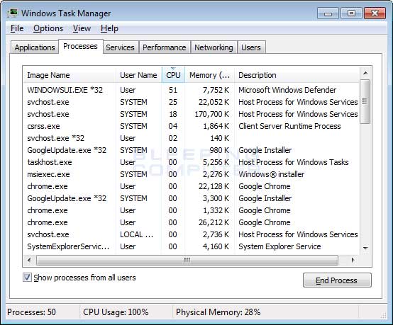Click the Task Manager title bar icon
Viewport: 393px width, 325px height.
pos(12,13)
